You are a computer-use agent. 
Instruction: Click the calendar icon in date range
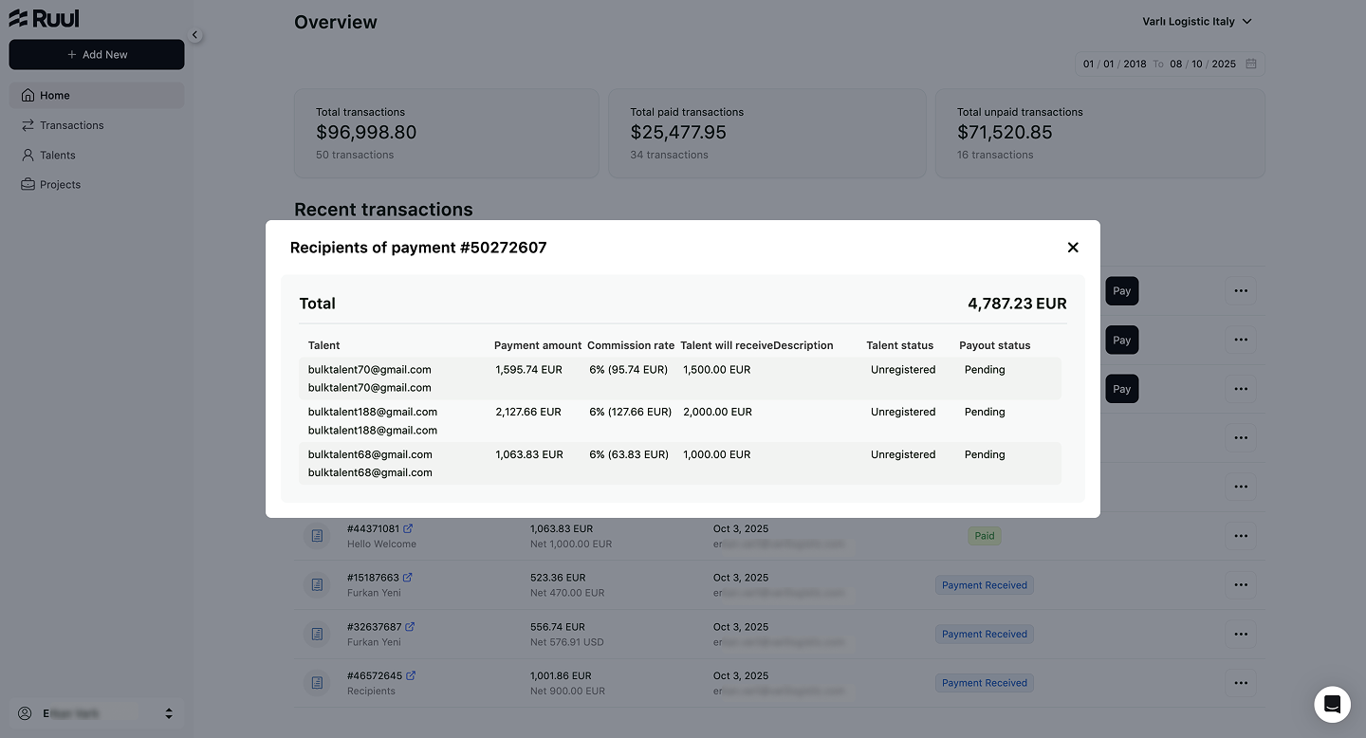click(1251, 64)
